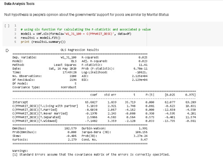The height and width of the screenshot is (157, 223).
Task: Run the code cell via its brackets
Action: pyautogui.click(x=7, y=26)
